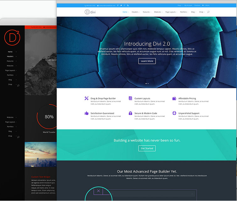This screenshot has height=201, width=237.
Task: Click the red Custom Text Widget heading
Action: click(41, 177)
